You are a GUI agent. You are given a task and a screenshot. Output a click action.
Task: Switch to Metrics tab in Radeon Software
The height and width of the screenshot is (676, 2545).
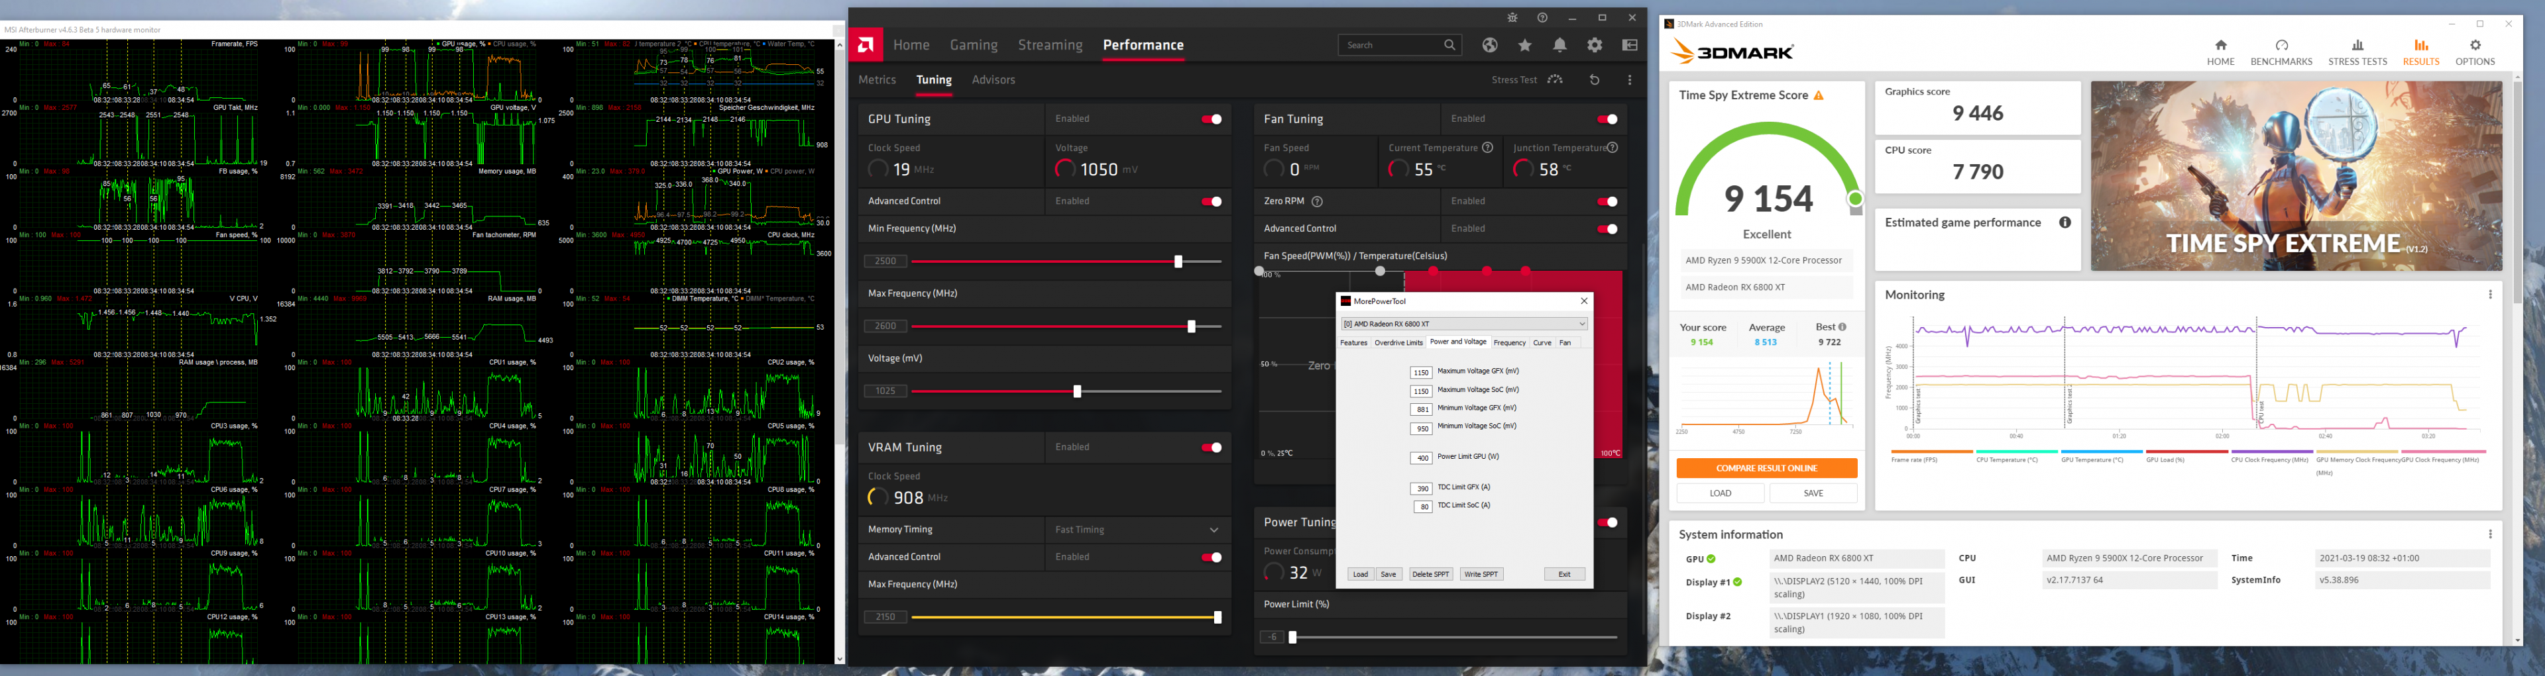tap(877, 80)
